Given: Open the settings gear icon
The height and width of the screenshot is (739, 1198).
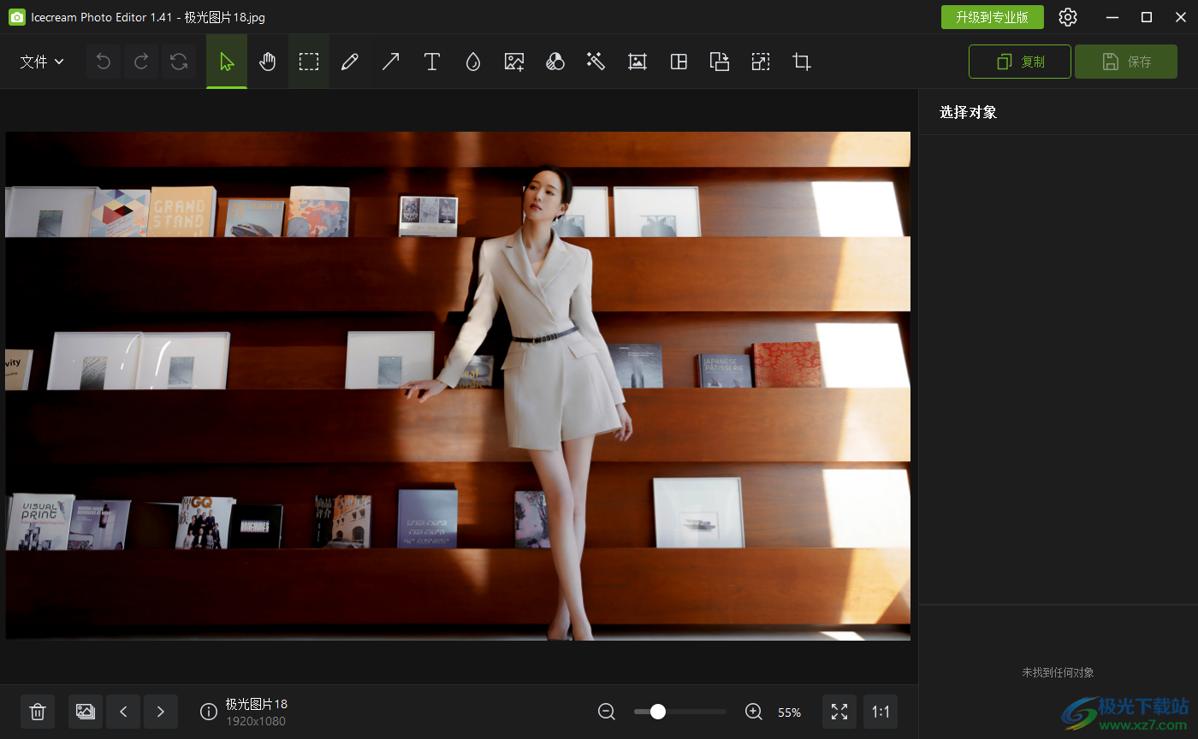Looking at the screenshot, I should click(1068, 17).
